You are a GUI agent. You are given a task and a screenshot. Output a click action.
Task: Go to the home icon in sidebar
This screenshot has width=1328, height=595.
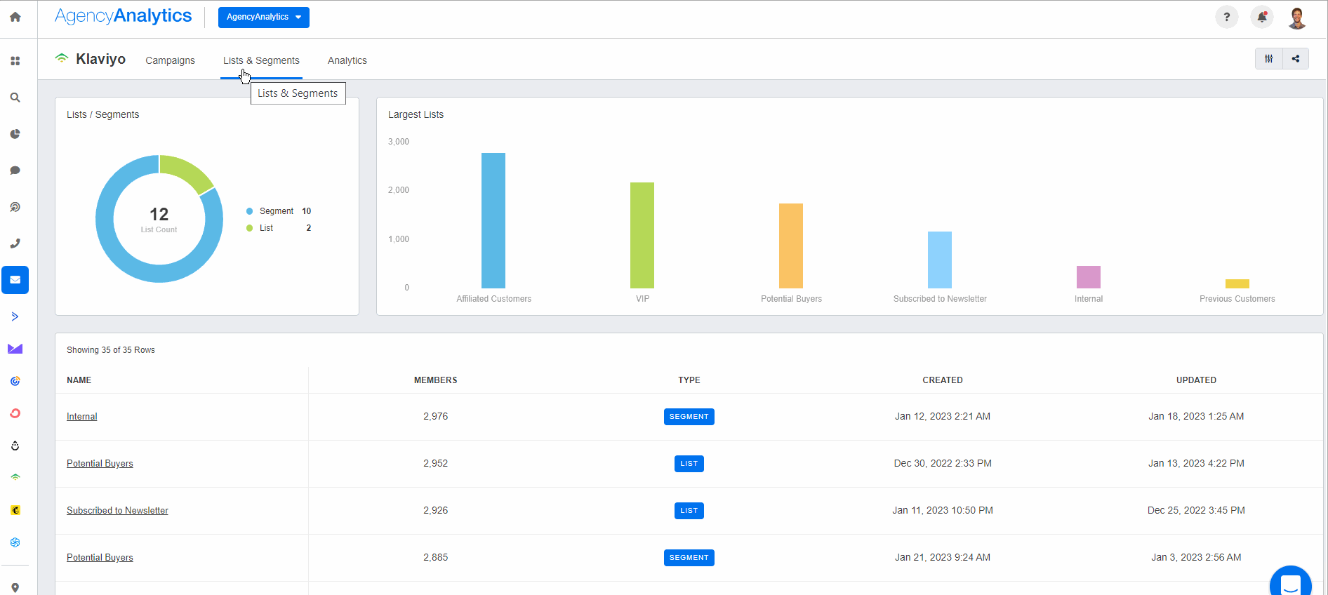coord(15,17)
